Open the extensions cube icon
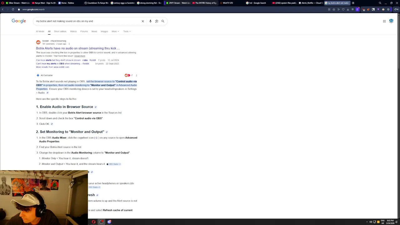400x225 pixels. [x=388, y=9]
